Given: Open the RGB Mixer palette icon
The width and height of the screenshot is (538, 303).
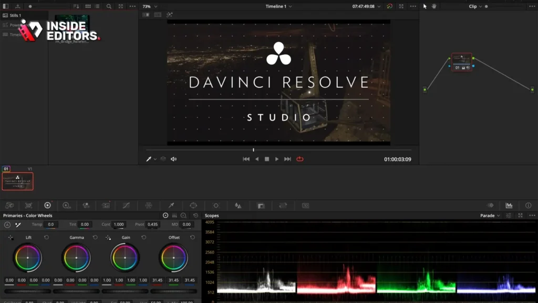Looking at the screenshot, I should pos(86,206).
